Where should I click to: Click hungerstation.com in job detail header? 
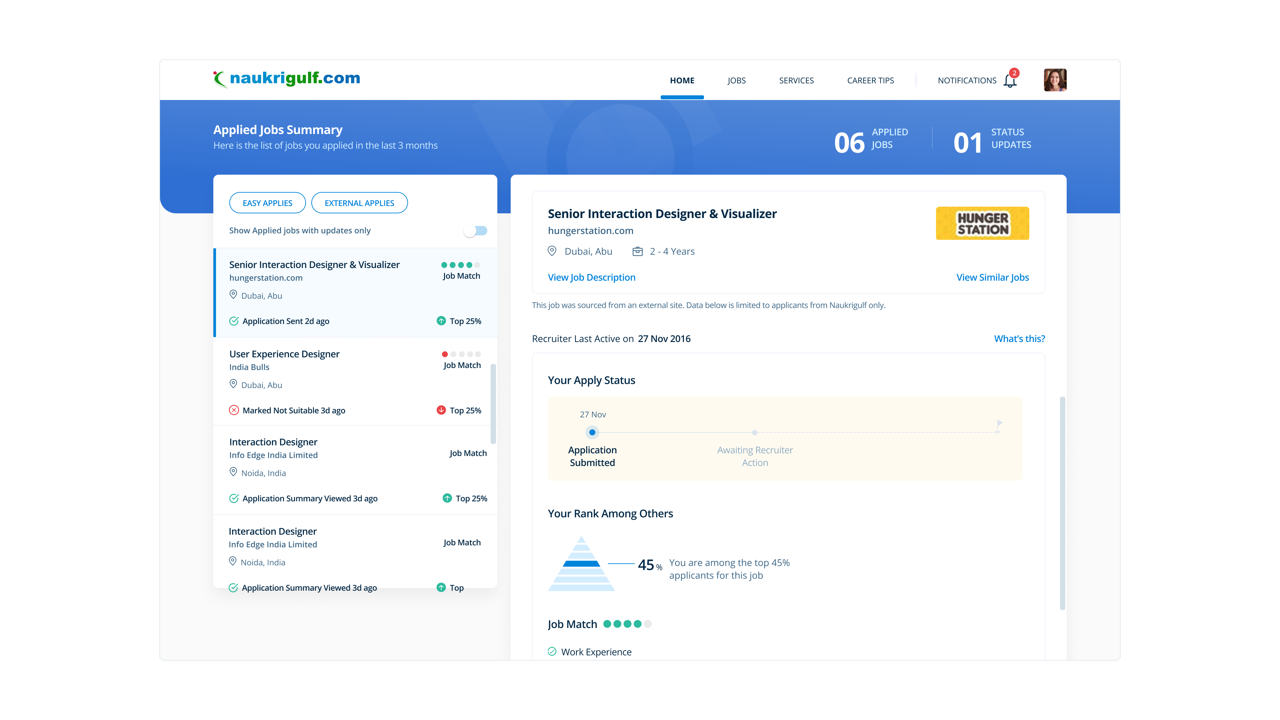(x=590, y=231)
